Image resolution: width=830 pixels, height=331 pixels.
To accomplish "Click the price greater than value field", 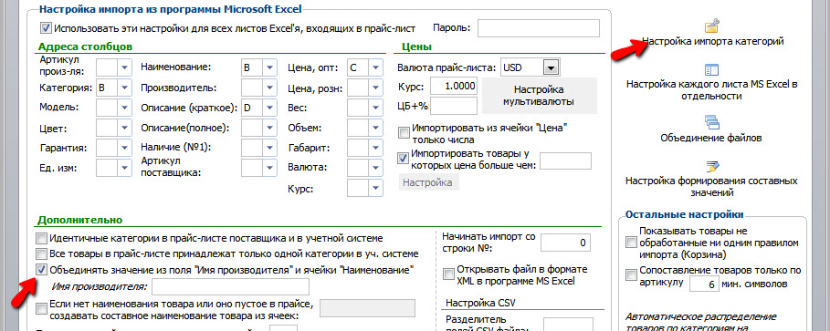I will tap(565, 160).
